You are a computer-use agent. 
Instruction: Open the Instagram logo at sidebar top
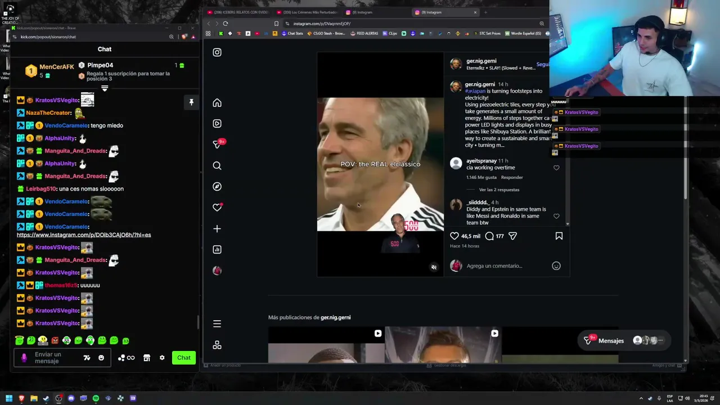click(217, 52)
